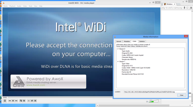Image resolution: width=193 pixels, height=107 pixels.
Task: Mute audio with the speaker icon
Action: click(147, 101)
